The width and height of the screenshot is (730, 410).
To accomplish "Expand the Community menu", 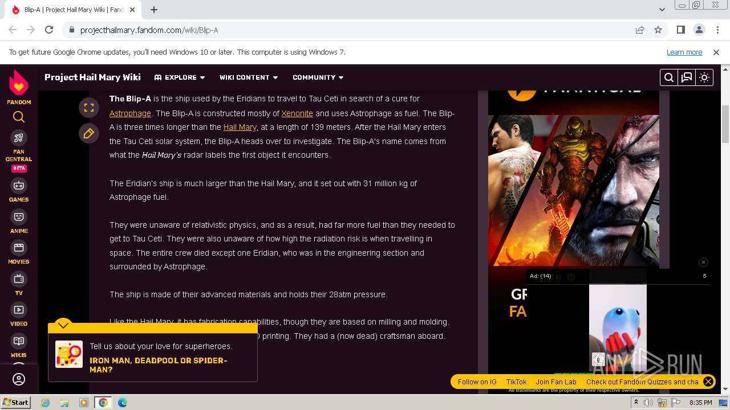I will click(318, 77).
